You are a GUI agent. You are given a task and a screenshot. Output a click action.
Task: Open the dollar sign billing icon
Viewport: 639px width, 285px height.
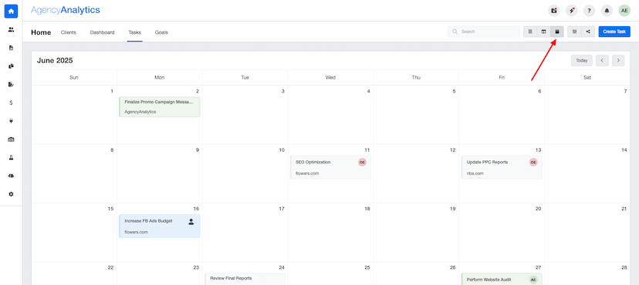11,103
